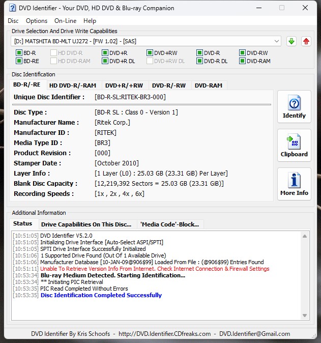Toggle the DVD-RW capability checkbox
The width and height of the screenshot is (321, 343).
(x=242, y=53)
